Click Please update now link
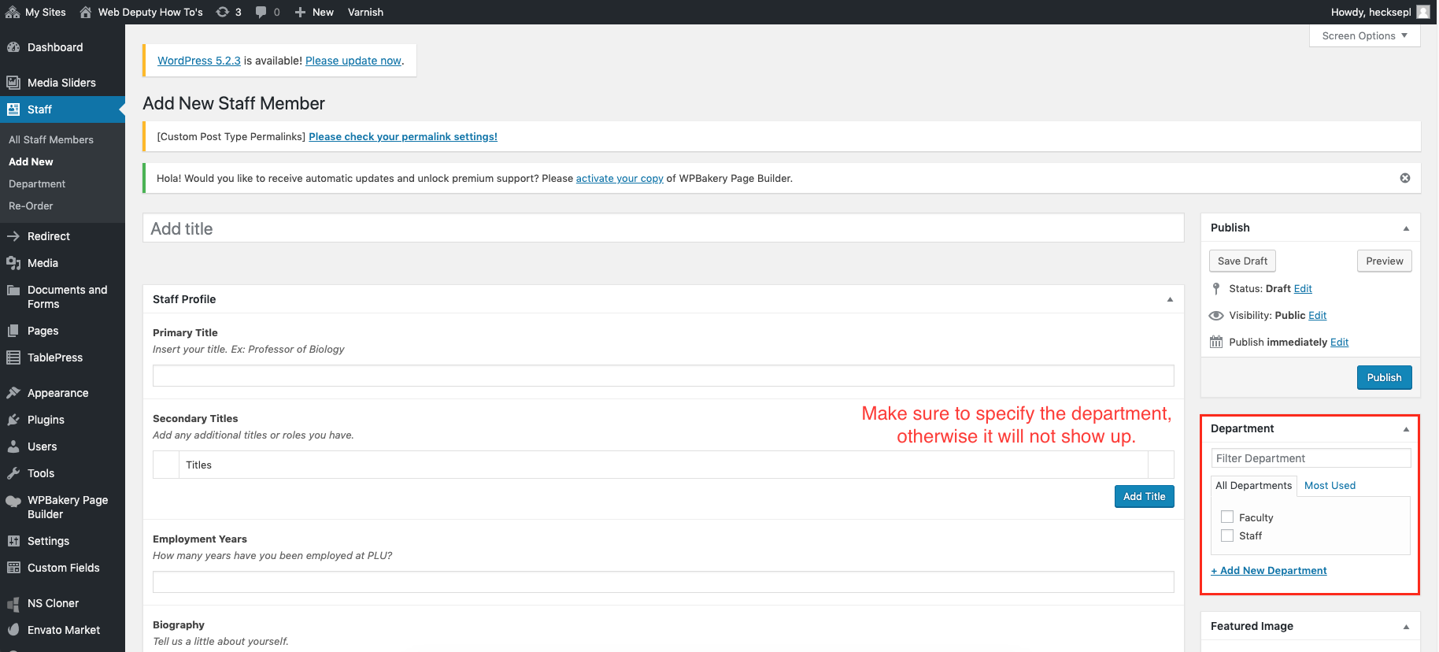The height and width of the screenshot is (652, 1439). (353, 61)
